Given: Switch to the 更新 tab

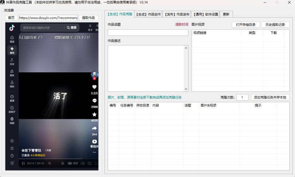Looking at the screenshot, I should [x=226, y=14].
